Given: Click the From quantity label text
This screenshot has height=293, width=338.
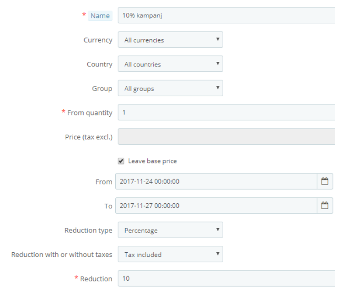Looking at the screenshot, I should tap(90, 113).
